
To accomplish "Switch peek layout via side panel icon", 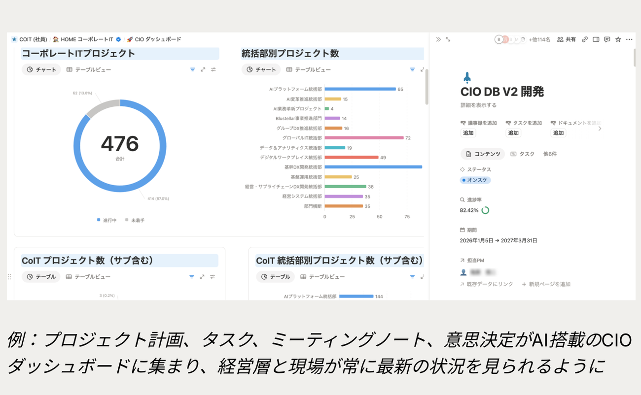I will [x=596, y=39].
